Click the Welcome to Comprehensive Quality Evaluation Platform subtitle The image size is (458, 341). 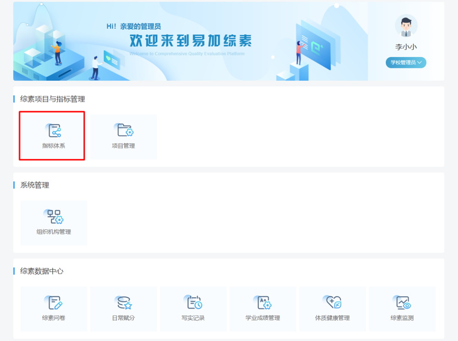click(x=187, y=54)
